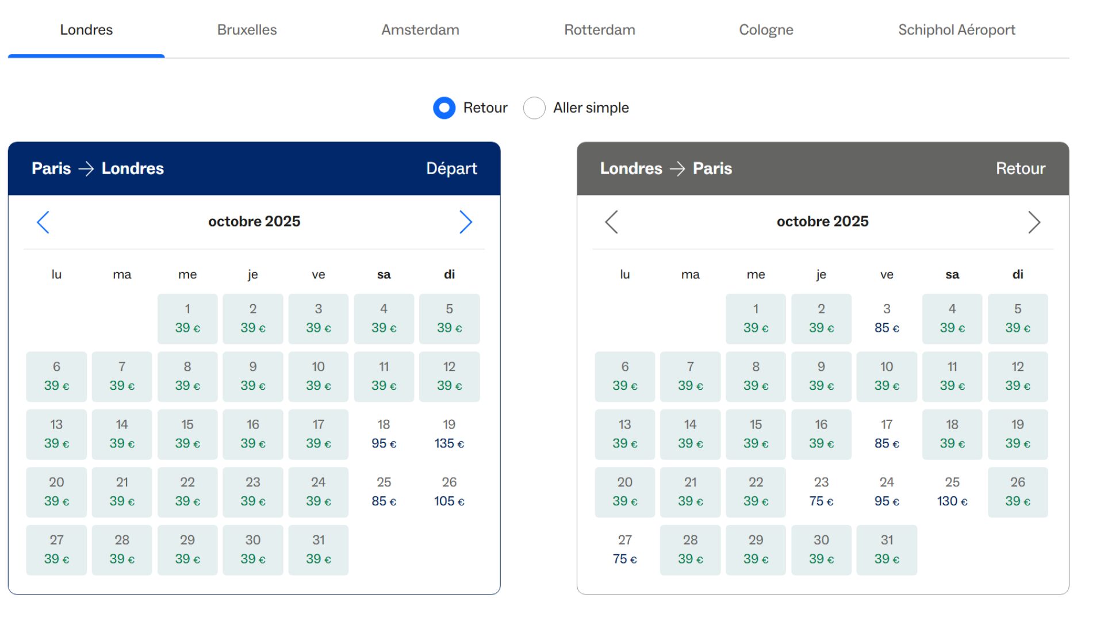Pick October 31 in Départ calendar
Image resolution: width=1104 pixels, height=621 pixels.
pyautogui.click(x=319, y=550)
